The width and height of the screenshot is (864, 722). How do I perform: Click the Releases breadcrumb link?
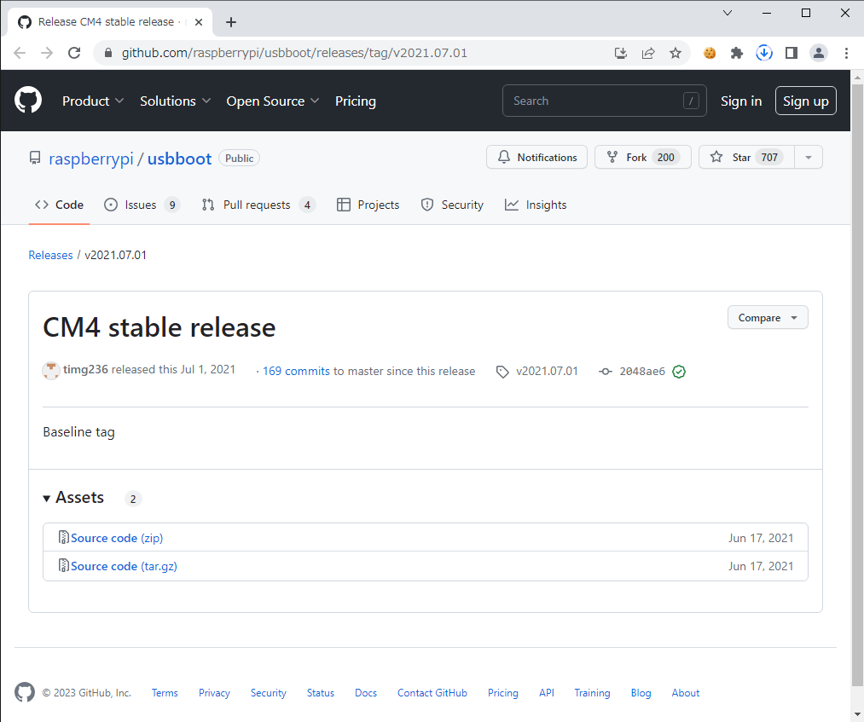click(x=50, y=255)
